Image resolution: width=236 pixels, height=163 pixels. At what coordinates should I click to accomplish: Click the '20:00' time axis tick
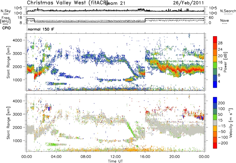[174, 157]
